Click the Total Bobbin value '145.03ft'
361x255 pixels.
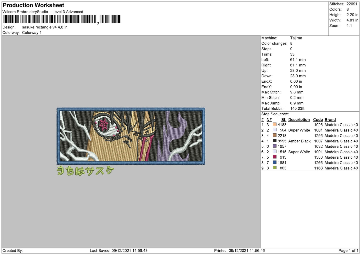(297, 109)
